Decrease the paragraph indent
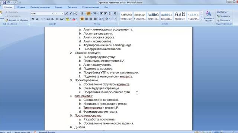Viewport: 238px width, 133px height. [101, 14]
